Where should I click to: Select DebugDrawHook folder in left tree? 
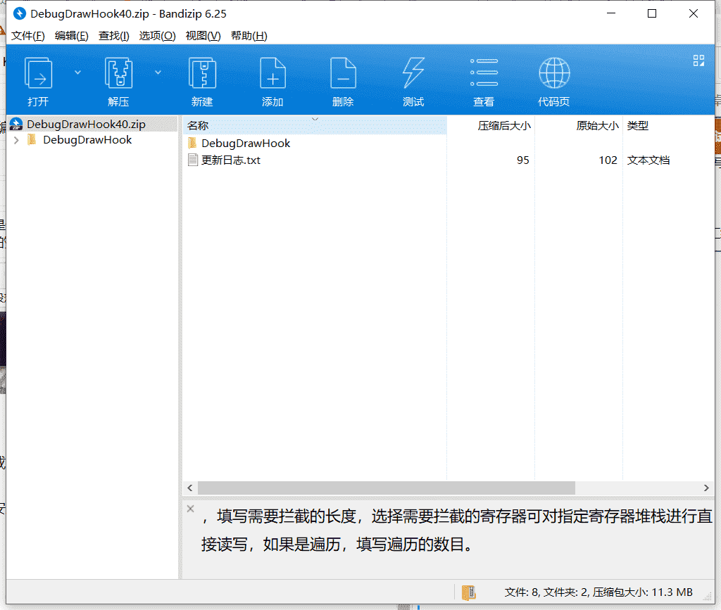click(x=87, y=139)
